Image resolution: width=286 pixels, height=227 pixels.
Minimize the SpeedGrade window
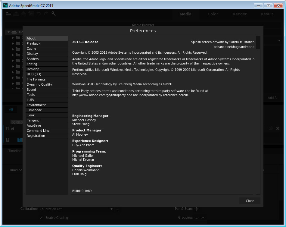(258, 6)
